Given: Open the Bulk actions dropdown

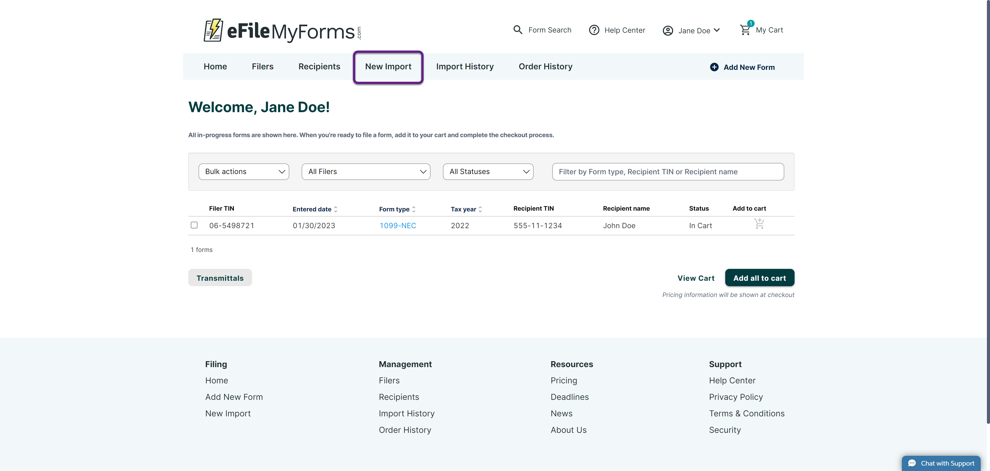Looking at the screenshot, I should [x=244, y=172].
